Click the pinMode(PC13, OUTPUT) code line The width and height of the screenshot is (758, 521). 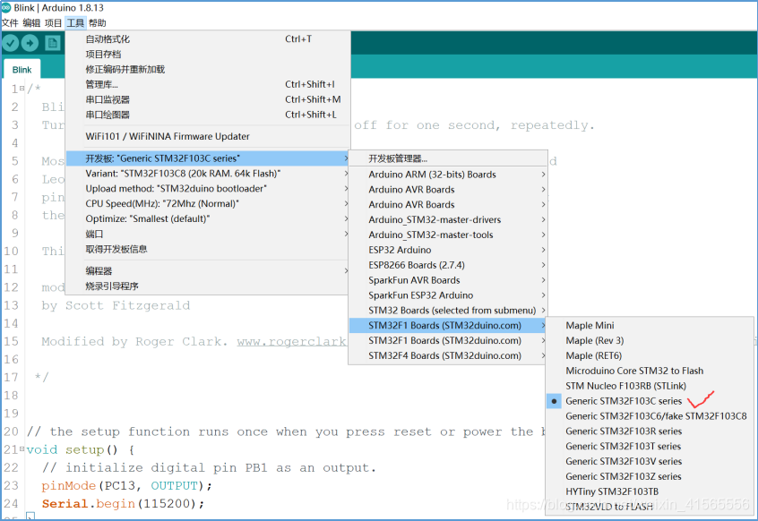click(126, 486)
